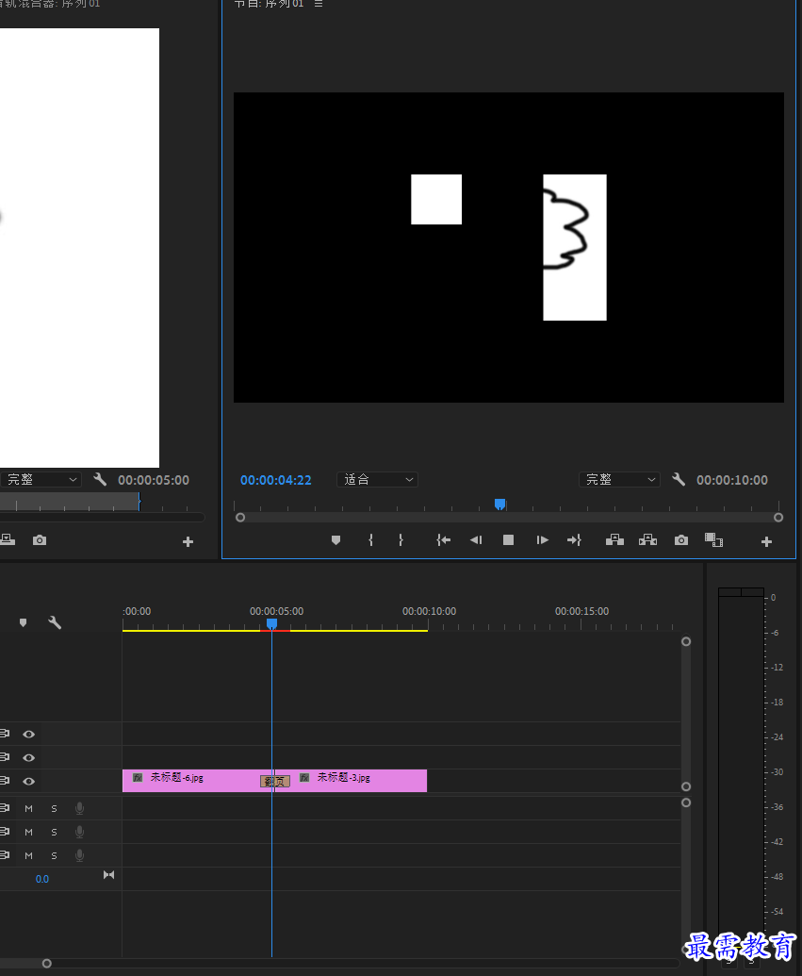The height and width of the screenshot is (976, 802).
Task: Click the white square in program preview
Action: pyautogui.click(x=436, y=200)
